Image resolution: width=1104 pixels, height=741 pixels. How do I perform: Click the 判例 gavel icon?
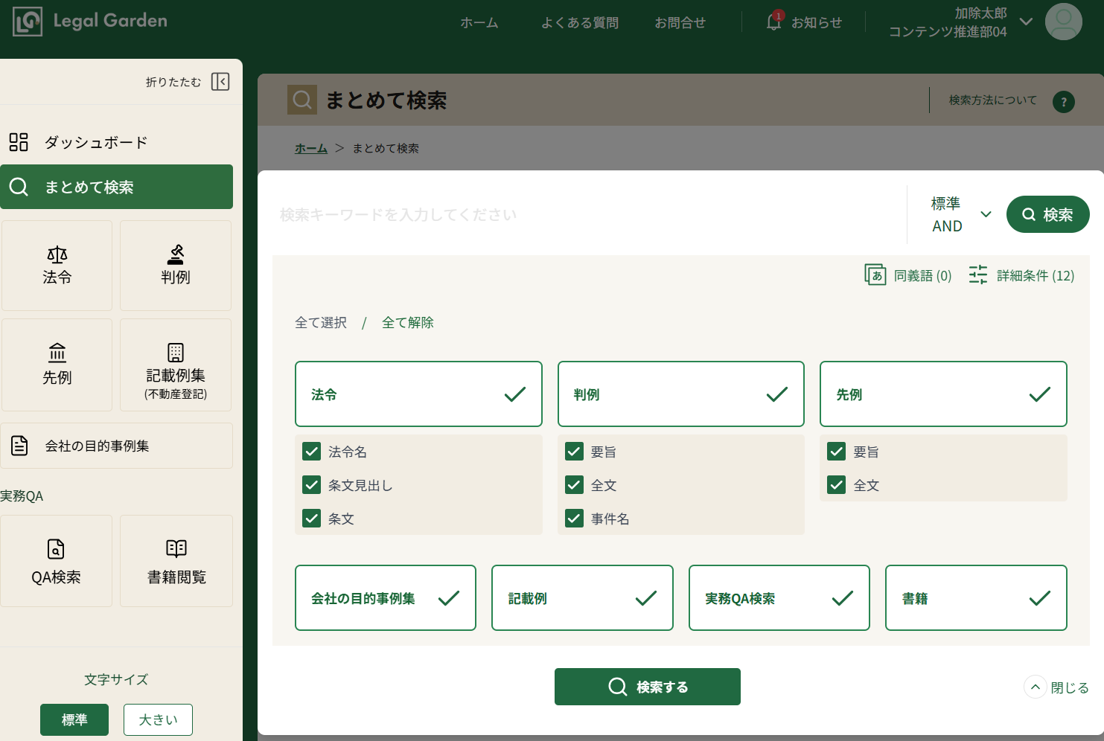point(176,254)
